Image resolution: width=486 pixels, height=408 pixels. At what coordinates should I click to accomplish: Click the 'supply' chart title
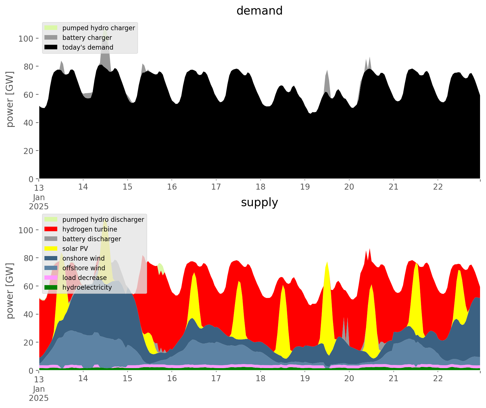[x=260, y=202]
